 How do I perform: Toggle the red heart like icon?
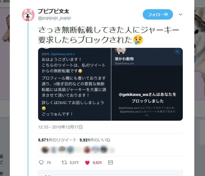tap(87, 163)
